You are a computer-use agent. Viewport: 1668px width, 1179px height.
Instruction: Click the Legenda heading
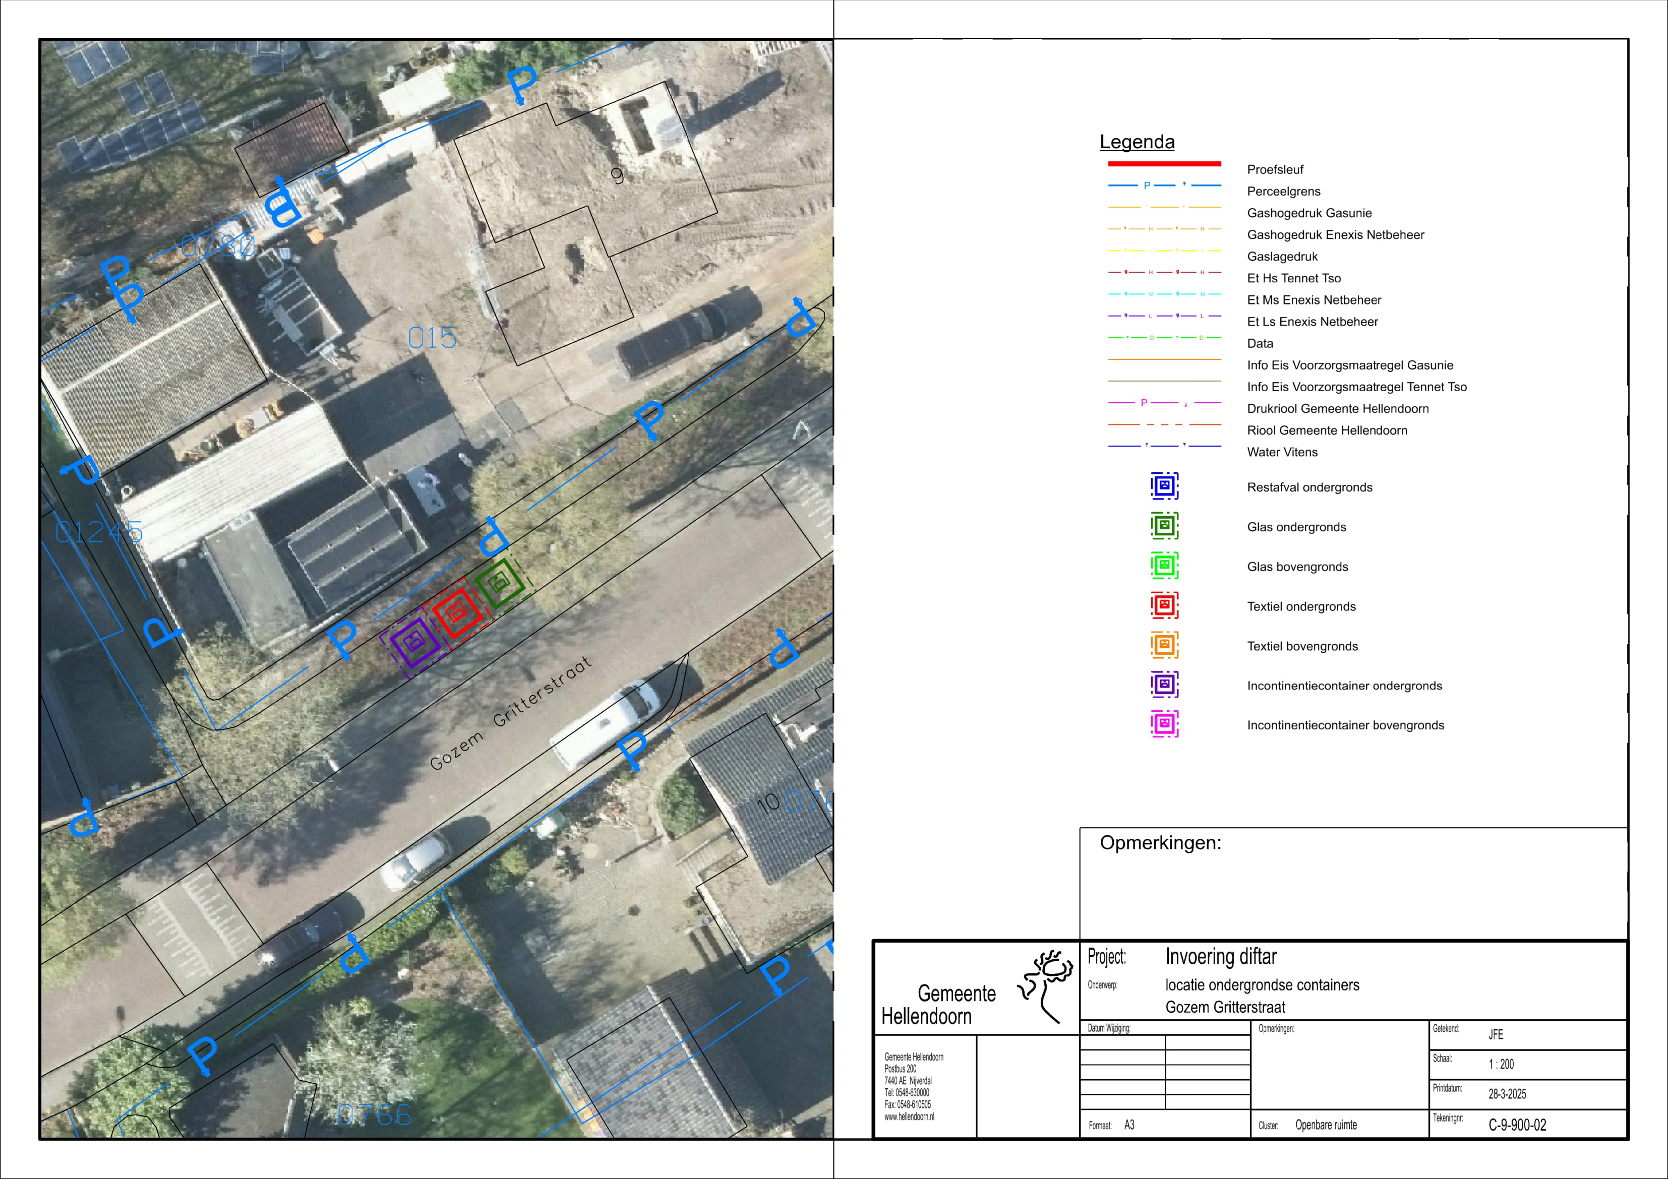point(1137,142)
